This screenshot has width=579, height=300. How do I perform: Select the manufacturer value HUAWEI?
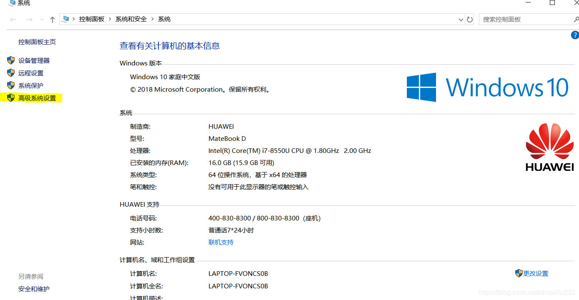point(221,127)
